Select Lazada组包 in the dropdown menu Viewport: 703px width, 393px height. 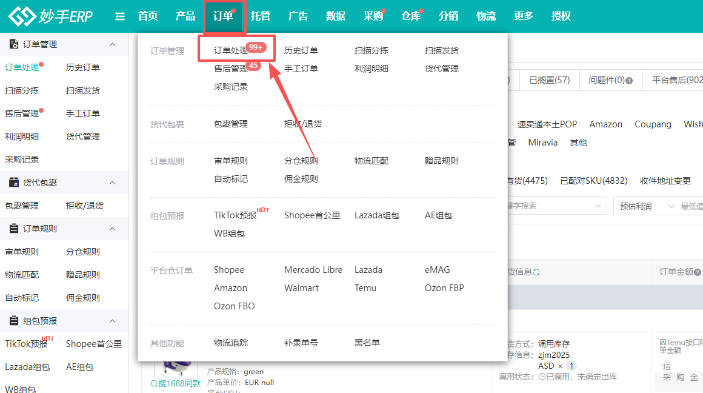click(376, 215)
